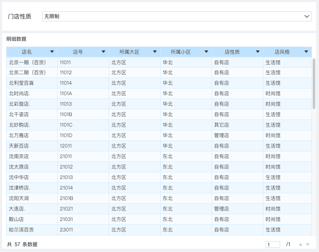This screenshot has height=252, width=319.
Task: Click store number 21014
Action: (x=66, y=188)
